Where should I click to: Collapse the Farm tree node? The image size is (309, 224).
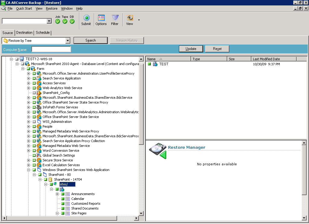click(23, 69)
